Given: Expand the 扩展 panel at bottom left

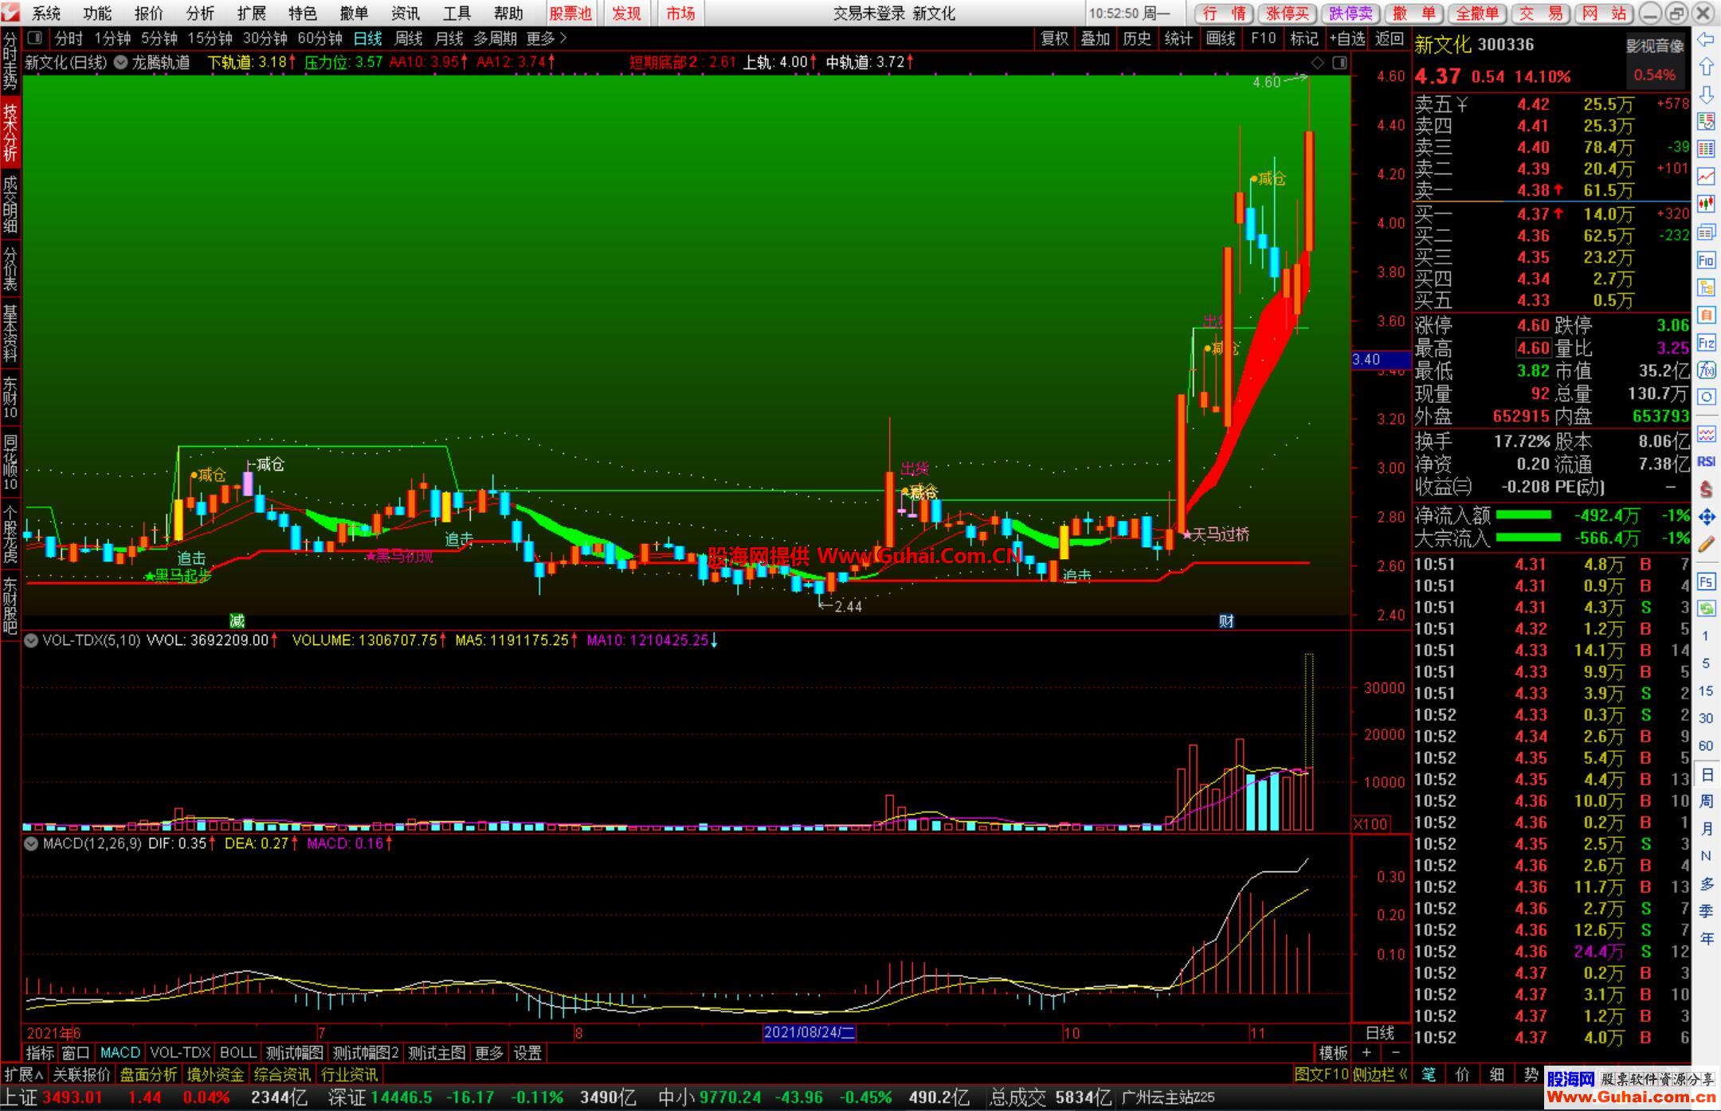Looking at the screenshot, I should [24, 1074].
